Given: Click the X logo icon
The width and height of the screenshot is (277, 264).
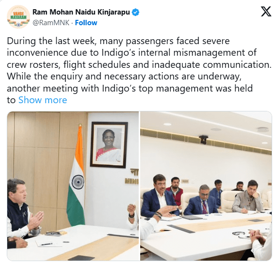Looking at the screenshot, I should 266,12.
